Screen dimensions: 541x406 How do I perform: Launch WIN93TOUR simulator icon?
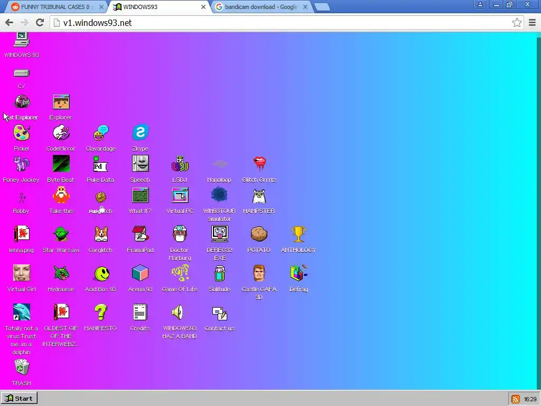pyautogui.click(x=219, y=195)
